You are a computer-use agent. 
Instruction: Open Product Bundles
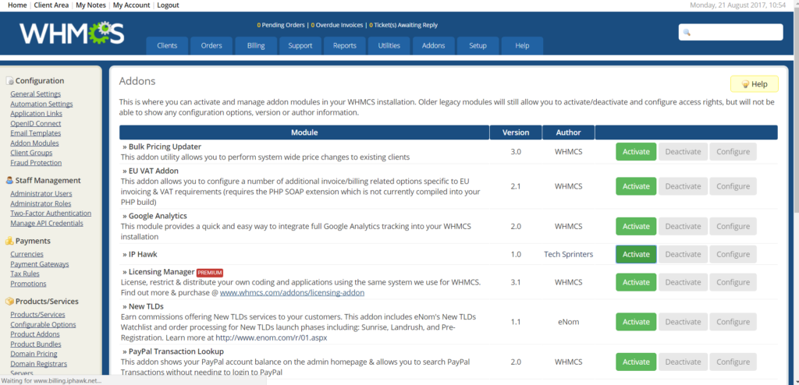click(x=36, y=344)
